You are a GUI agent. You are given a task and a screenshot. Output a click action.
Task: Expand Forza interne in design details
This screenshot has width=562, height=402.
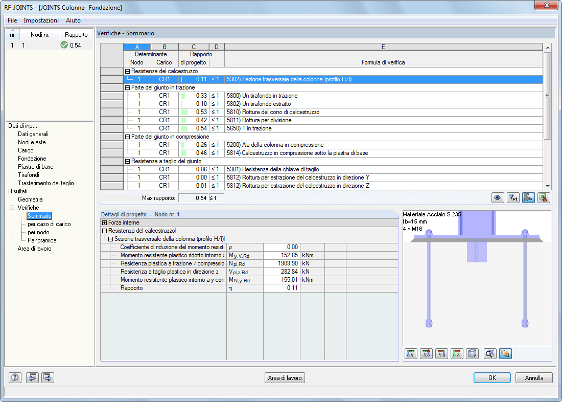pyautogui.click(x=105, y=223)
